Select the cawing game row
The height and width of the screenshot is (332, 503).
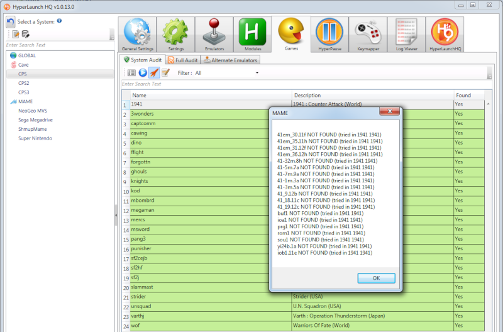coord(303,133)
